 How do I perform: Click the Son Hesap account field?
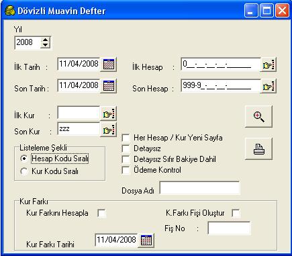point(221,86)
